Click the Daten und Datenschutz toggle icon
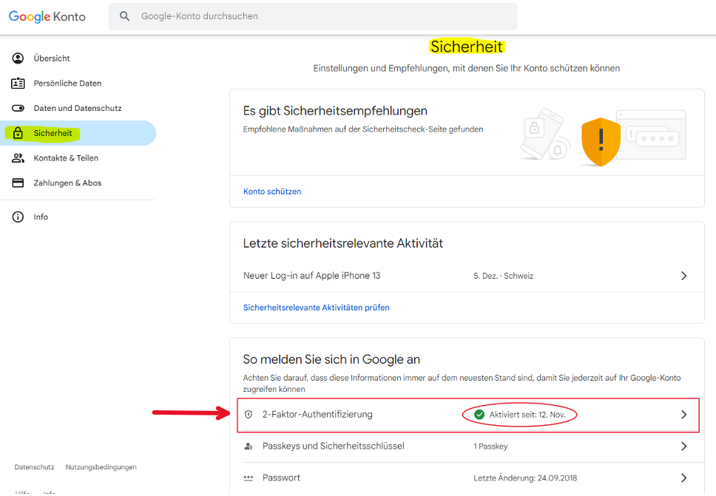Screen dimensions: 716x496 pyautogui.click(x=18, y=108)
